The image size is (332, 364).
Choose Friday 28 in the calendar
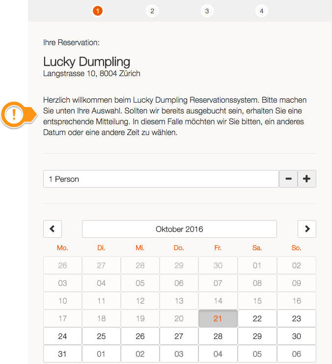218,336
